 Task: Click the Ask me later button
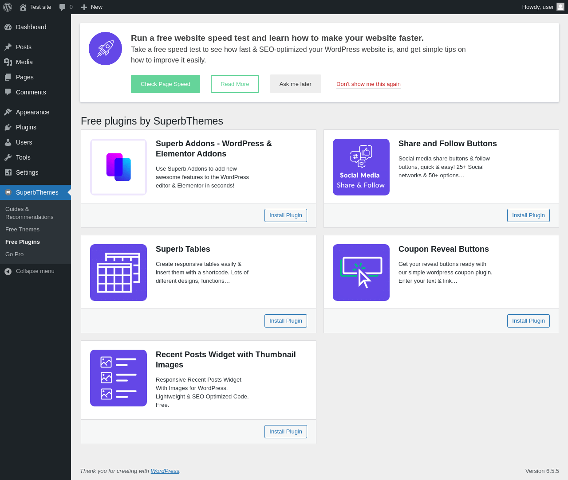pyautogui.click(x=296, y=84)
